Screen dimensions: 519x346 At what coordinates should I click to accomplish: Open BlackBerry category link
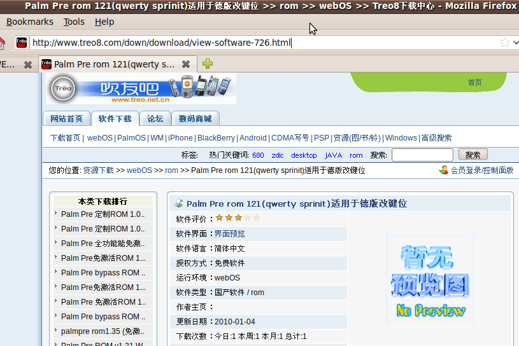(216, 138)
